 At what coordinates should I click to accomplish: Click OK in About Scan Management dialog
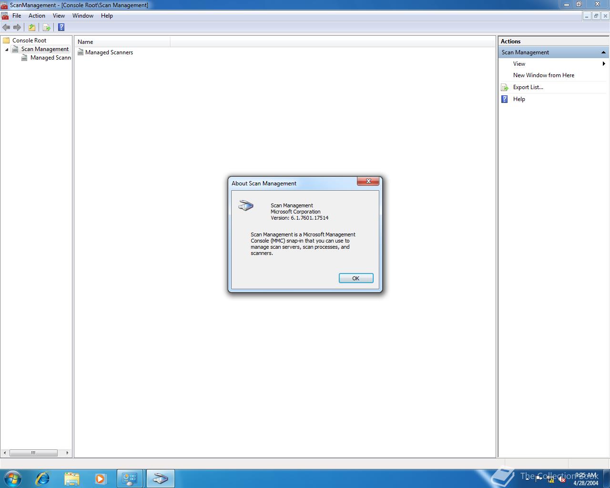[356, 278]
